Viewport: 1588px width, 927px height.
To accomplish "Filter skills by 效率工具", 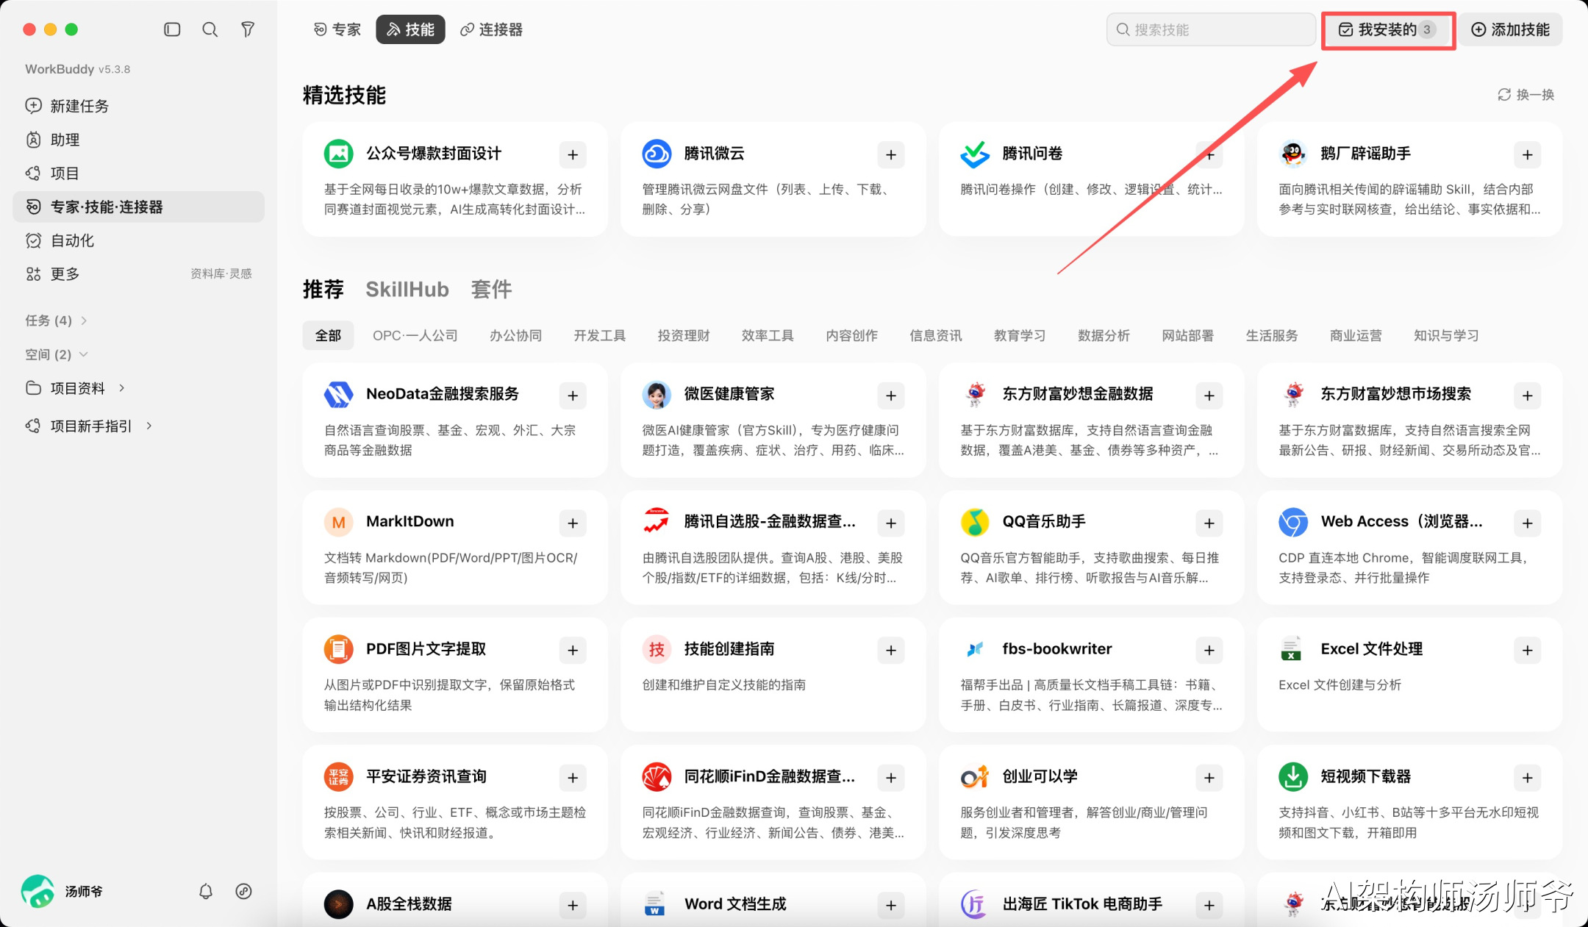I will pos(768,336).
